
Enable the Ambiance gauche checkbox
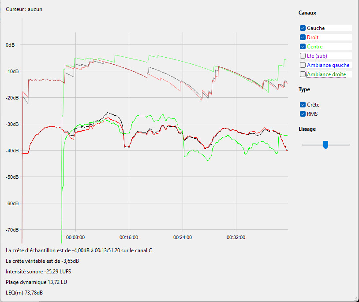303,65
